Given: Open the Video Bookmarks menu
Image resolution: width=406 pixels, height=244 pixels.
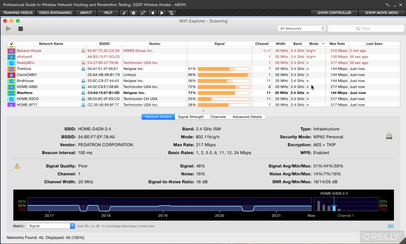Looking at the screenshot, I should coord(55,13).
